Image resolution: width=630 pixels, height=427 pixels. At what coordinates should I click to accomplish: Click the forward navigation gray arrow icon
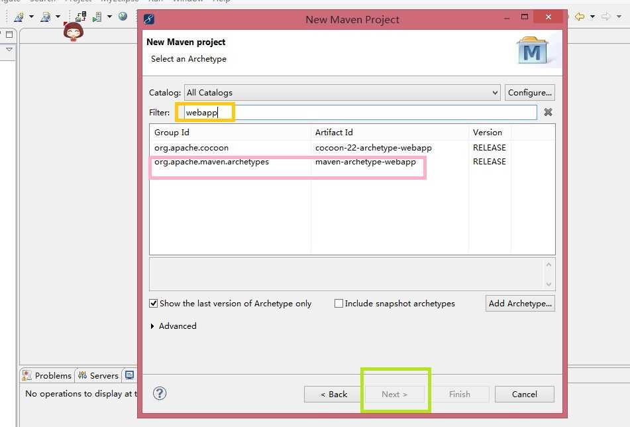click(x=605, y=17)
